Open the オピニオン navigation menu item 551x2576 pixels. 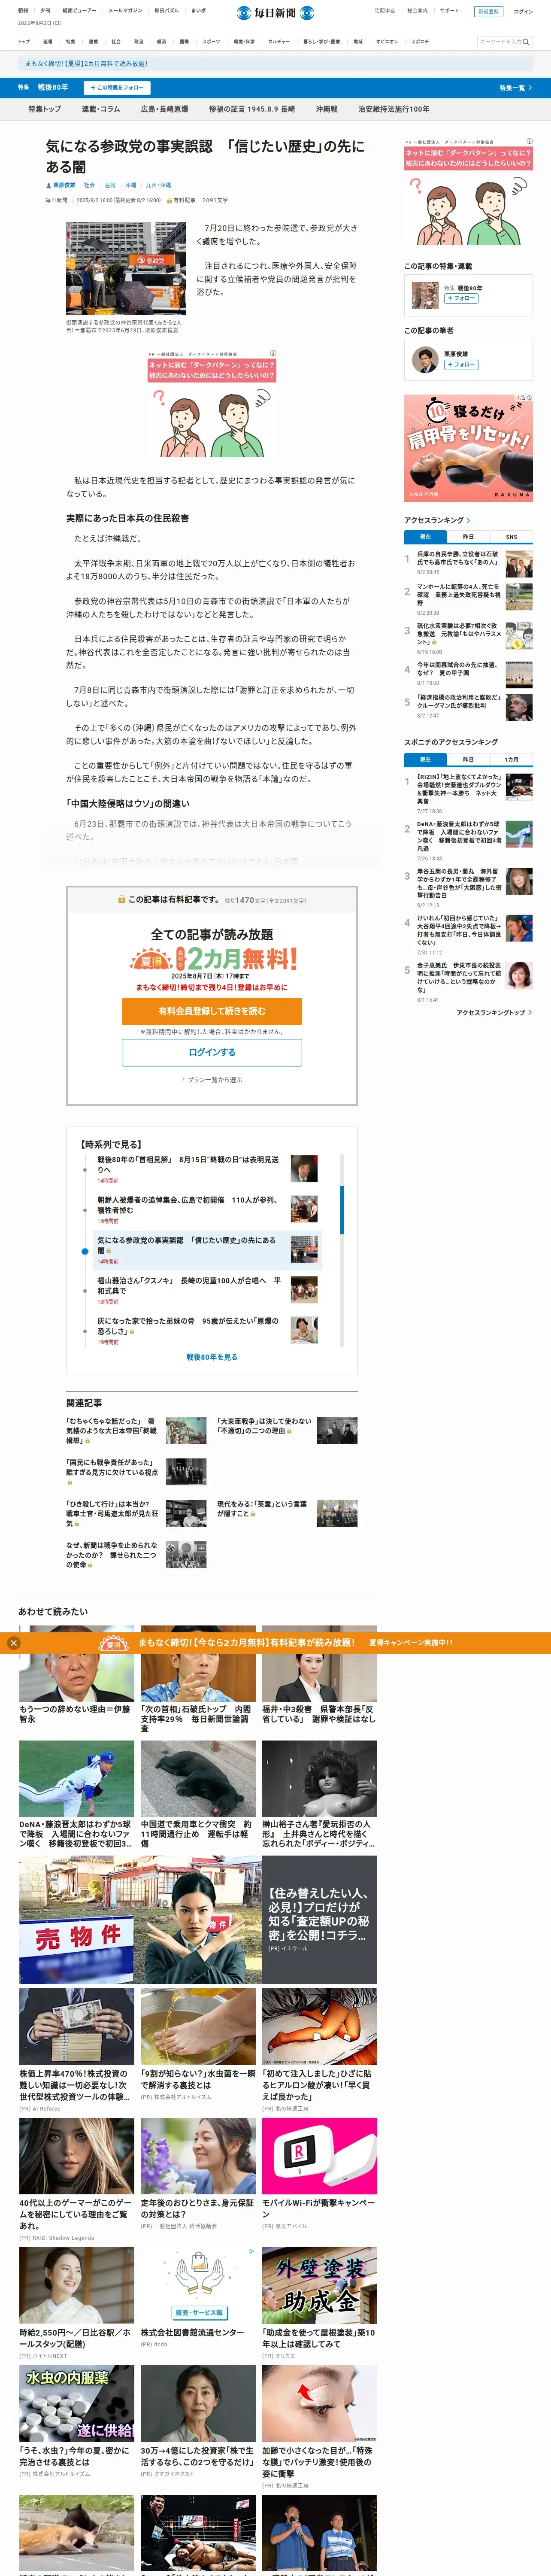pos(387,42)
